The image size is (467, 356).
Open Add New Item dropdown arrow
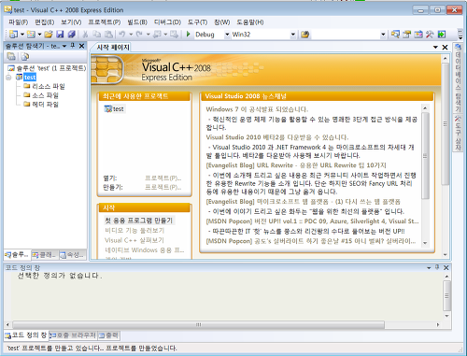[x=39, y=35]
